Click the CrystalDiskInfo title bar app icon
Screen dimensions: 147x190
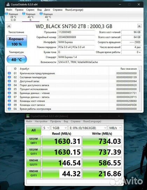8,5
